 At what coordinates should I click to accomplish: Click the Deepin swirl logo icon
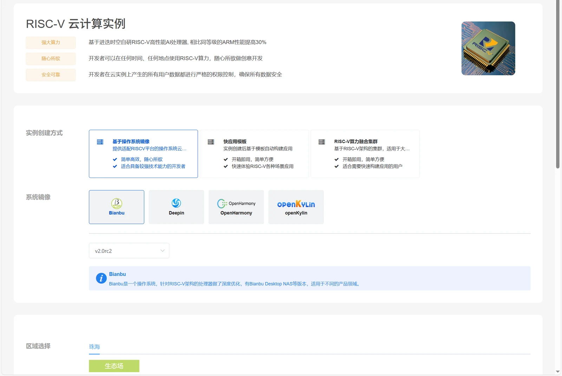coord(176,203)
